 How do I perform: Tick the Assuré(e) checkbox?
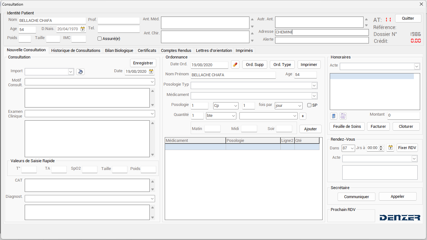click(100, 39)
